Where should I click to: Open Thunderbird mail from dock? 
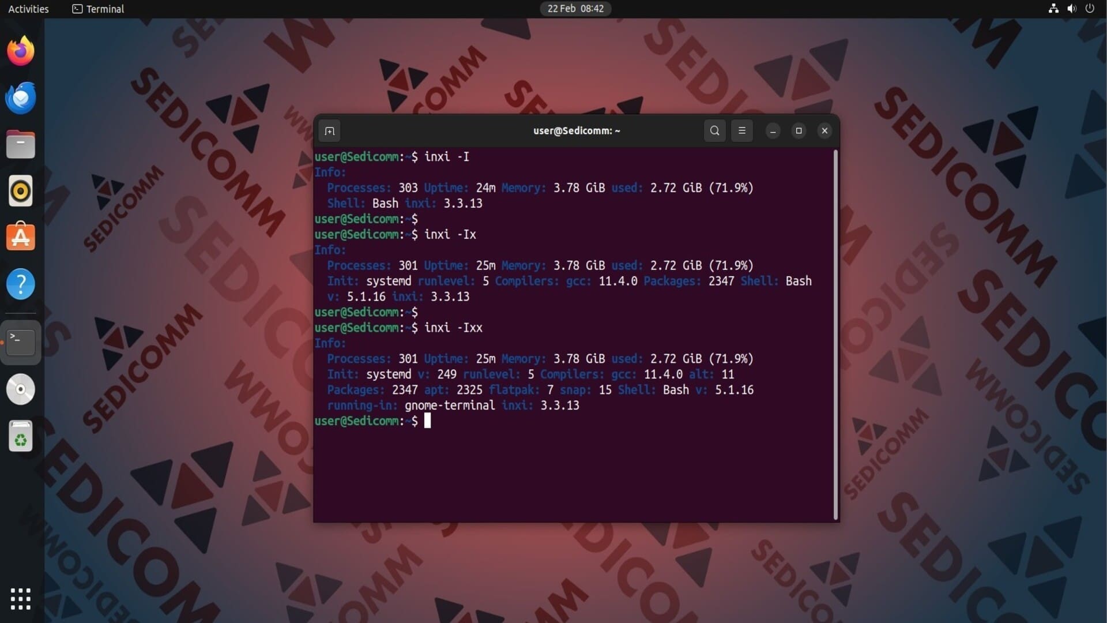tap(21, 98)
